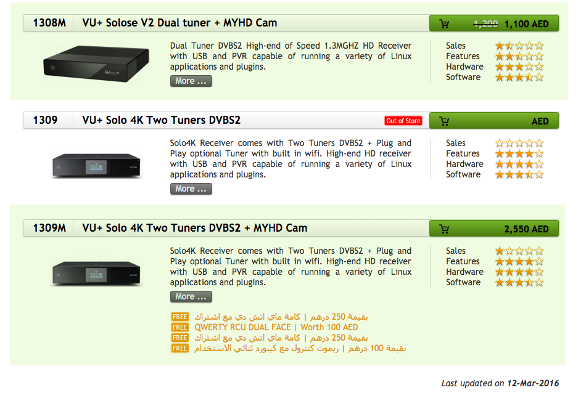This screenshot has height=398, width=586.
Task: Click Features star rating for 1309M
Action: point(519,261)
